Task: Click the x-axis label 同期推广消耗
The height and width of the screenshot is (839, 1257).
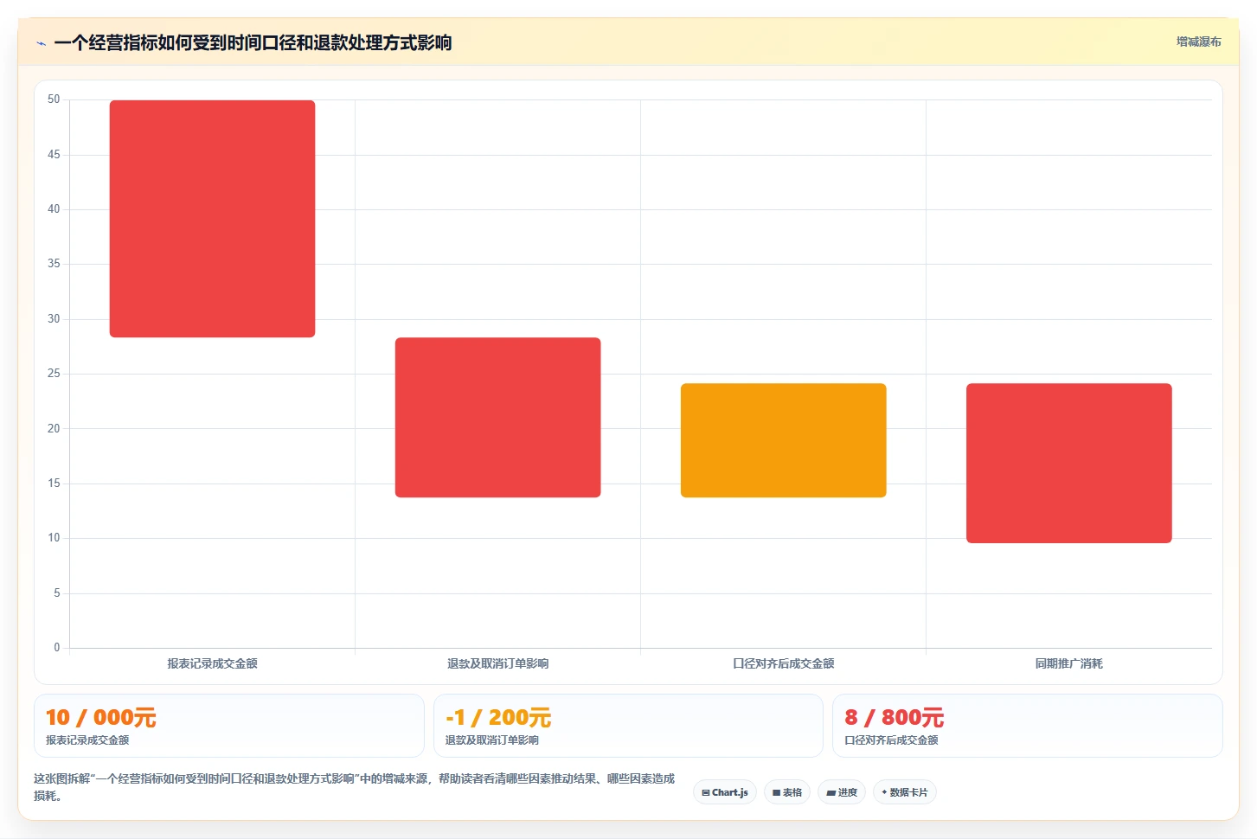Action: point(1068,663)
